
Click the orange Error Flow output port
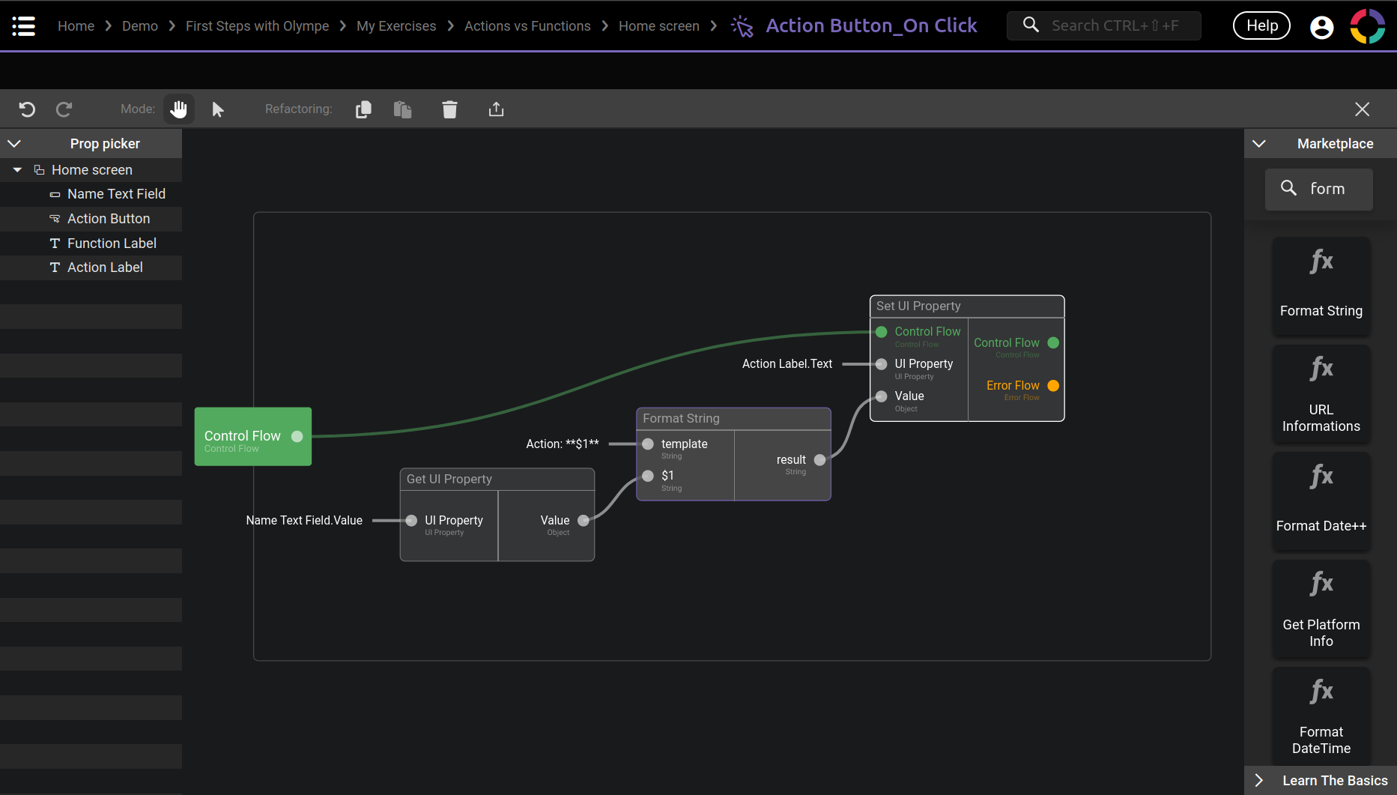tap(1053, 386)
